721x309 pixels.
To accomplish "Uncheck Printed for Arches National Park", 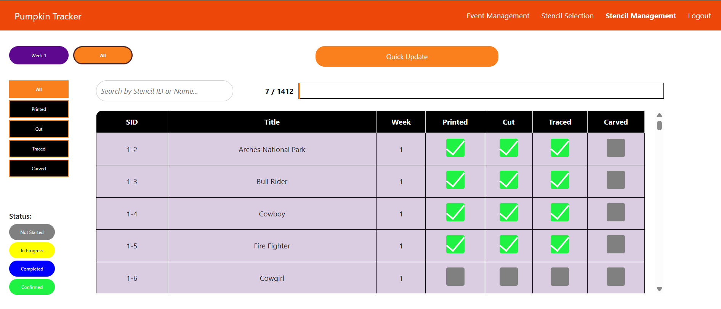I will tap(455, 148).
